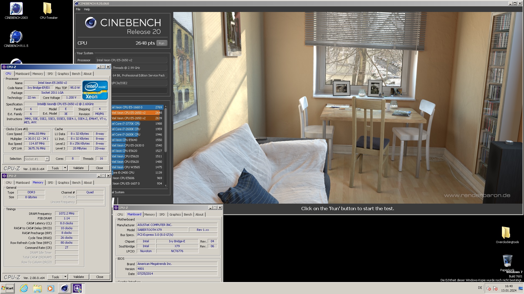Viewport: 524px width, 294px height.
Task: Switch to the Cinebench taskbar button
Action: [x=64, y=288]
